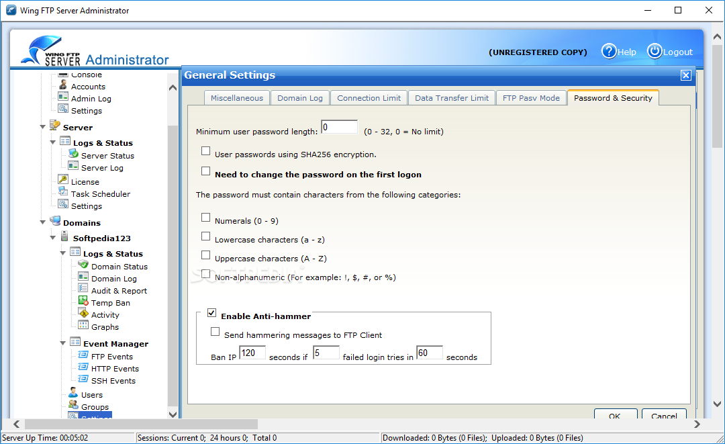The height and width of the screenshot is (444, 725).
Task: Collapse the Domains tree node
Action: (x=42, y=222)
